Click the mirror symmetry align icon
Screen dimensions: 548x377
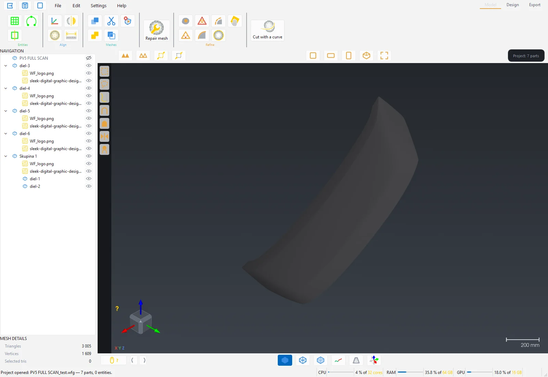click(x=71, y=21)
